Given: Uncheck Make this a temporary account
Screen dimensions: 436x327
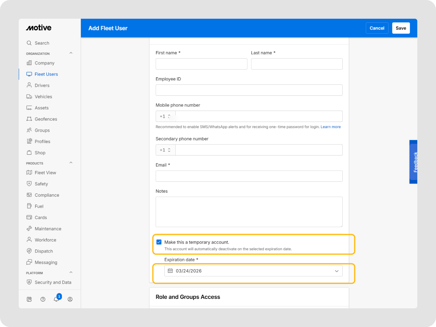Looking at the screenshot, I should tap(159, 242).
